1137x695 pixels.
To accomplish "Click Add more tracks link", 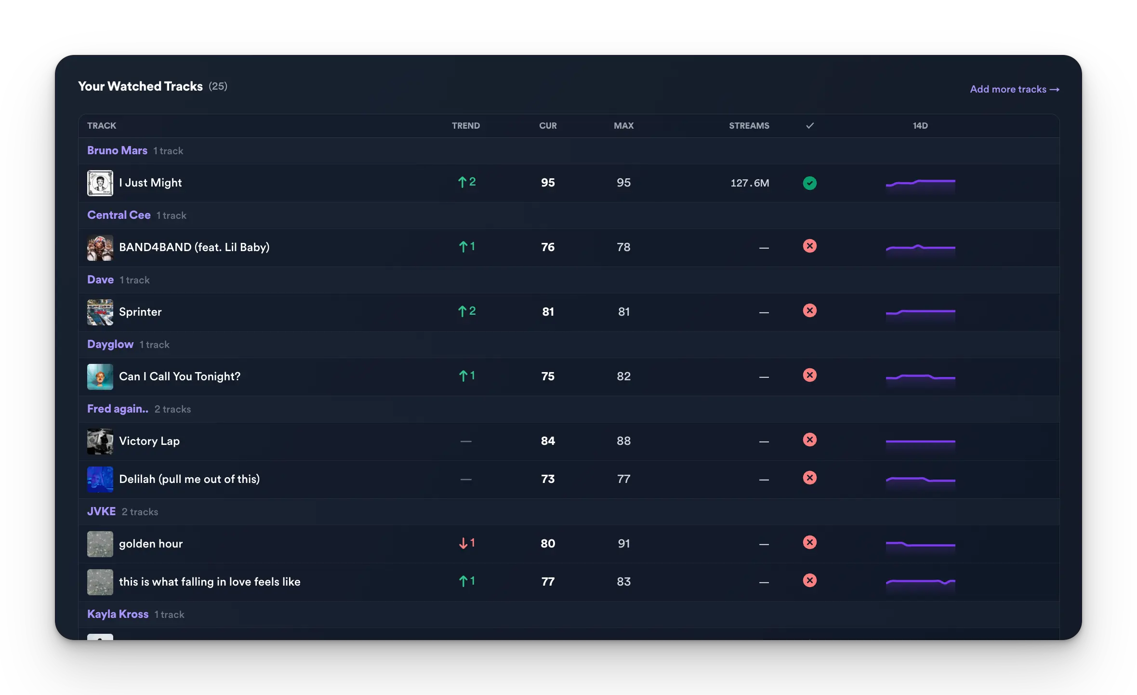I will 1014,89.
